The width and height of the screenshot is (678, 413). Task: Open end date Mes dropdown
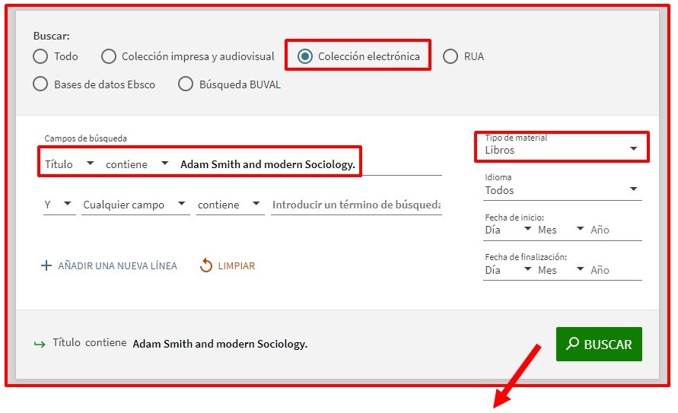click(561, 270)
